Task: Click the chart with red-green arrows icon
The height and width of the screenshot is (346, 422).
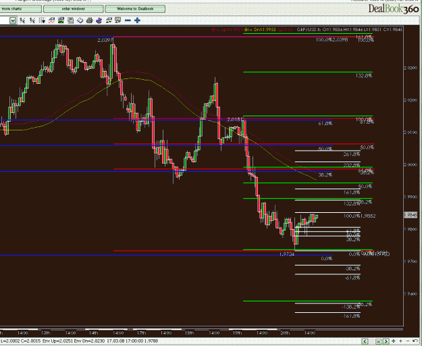Action: [109, 20]
